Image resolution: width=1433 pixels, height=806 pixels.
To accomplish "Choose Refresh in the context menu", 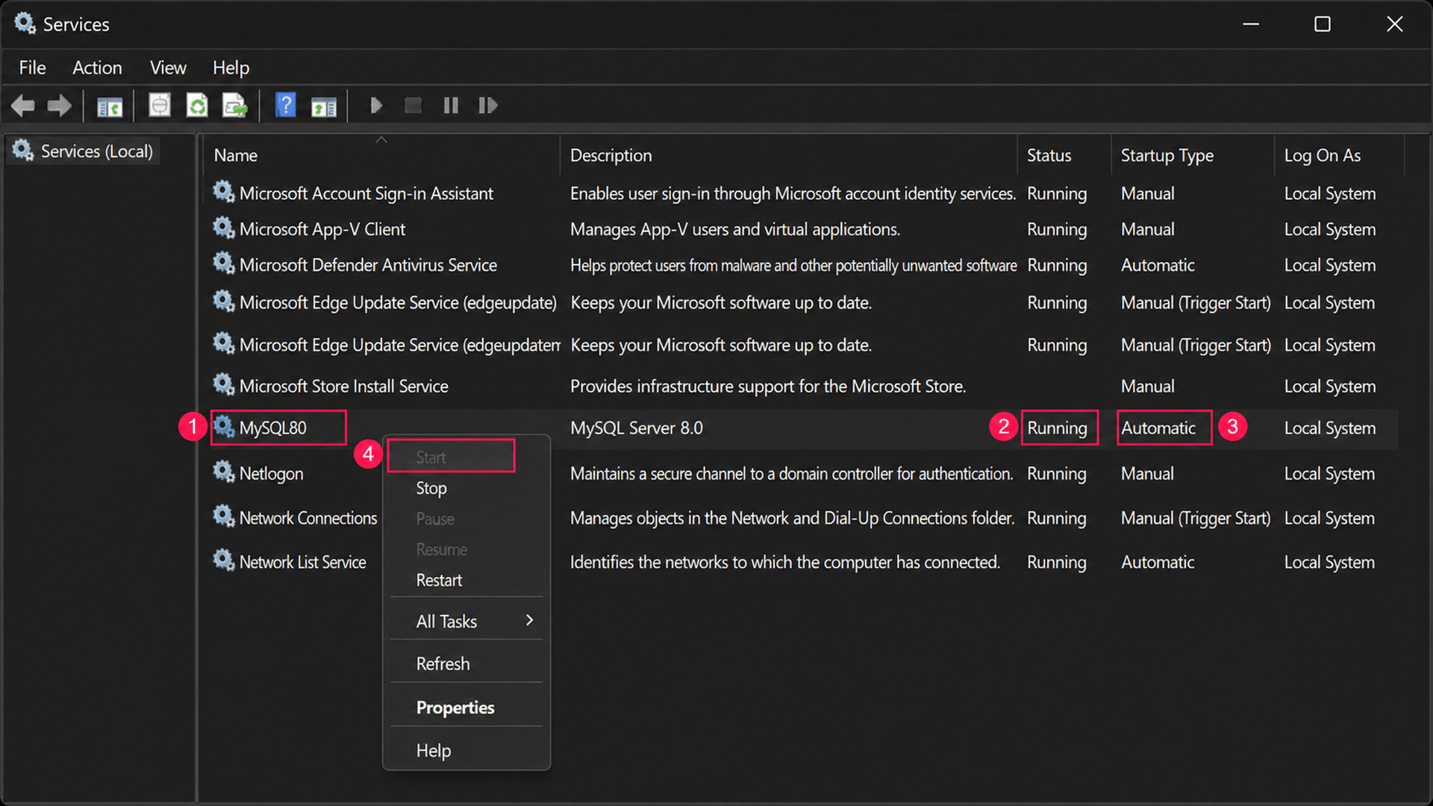I will [x=466, y=663].
